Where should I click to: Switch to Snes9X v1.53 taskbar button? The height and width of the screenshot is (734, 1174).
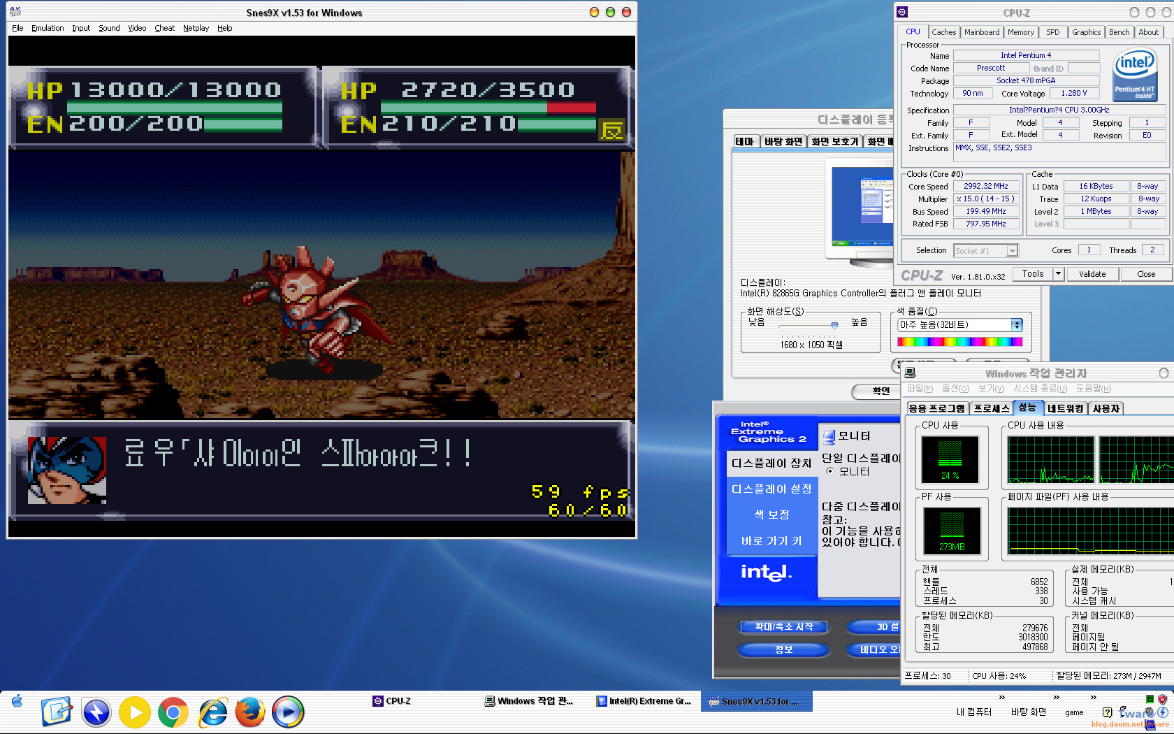click(x=756, y=701)
